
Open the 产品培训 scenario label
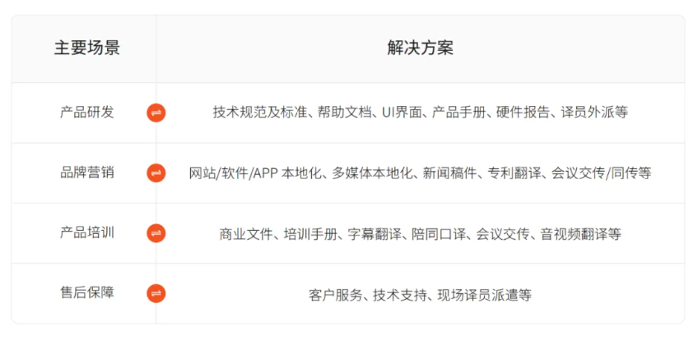pyautogui.click(x=87, y=232)
